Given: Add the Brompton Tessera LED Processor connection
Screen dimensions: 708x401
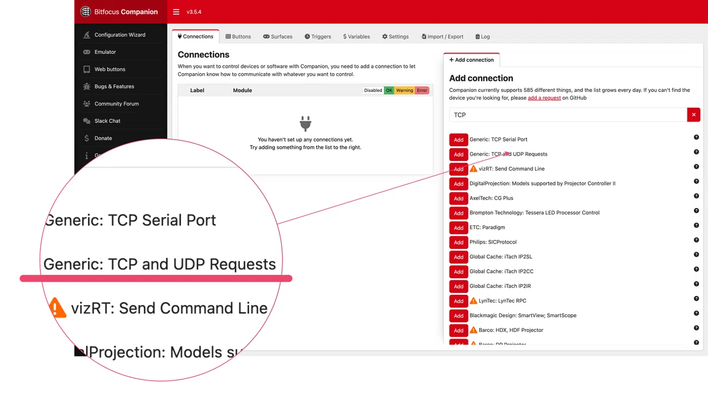Looking at the screenshot, I should coord(458,213).
